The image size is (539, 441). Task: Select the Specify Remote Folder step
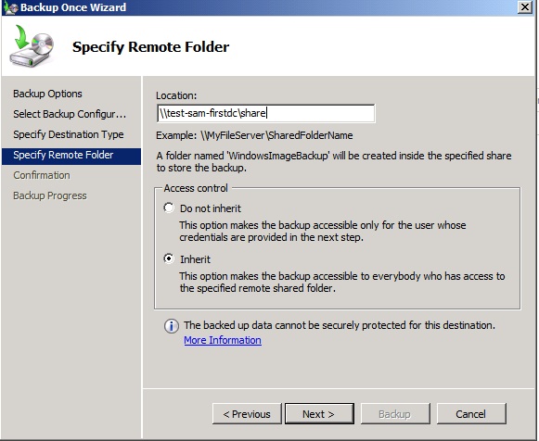(x=71, y=156)
